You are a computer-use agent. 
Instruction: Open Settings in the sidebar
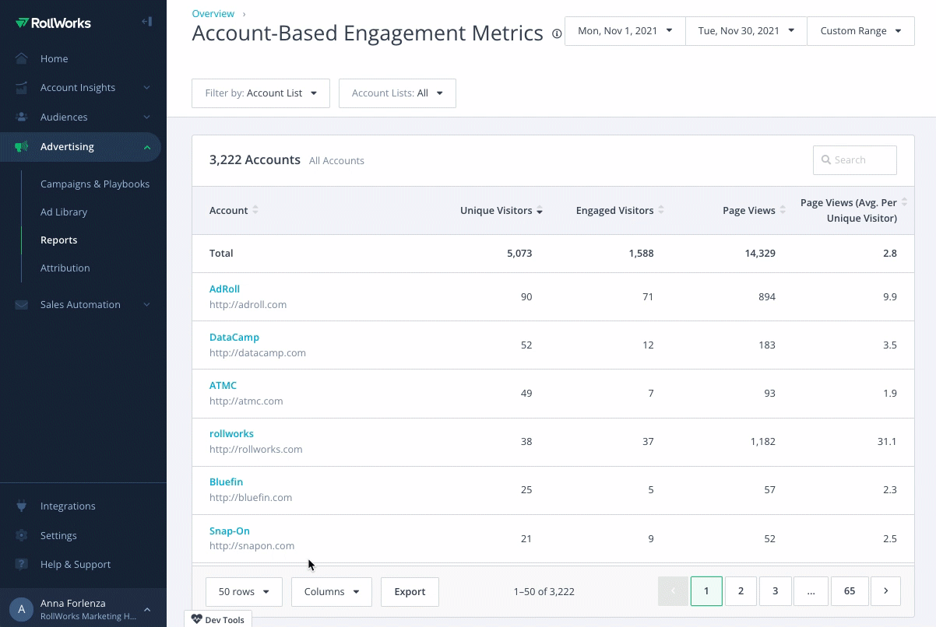click(x=58, y=536)
